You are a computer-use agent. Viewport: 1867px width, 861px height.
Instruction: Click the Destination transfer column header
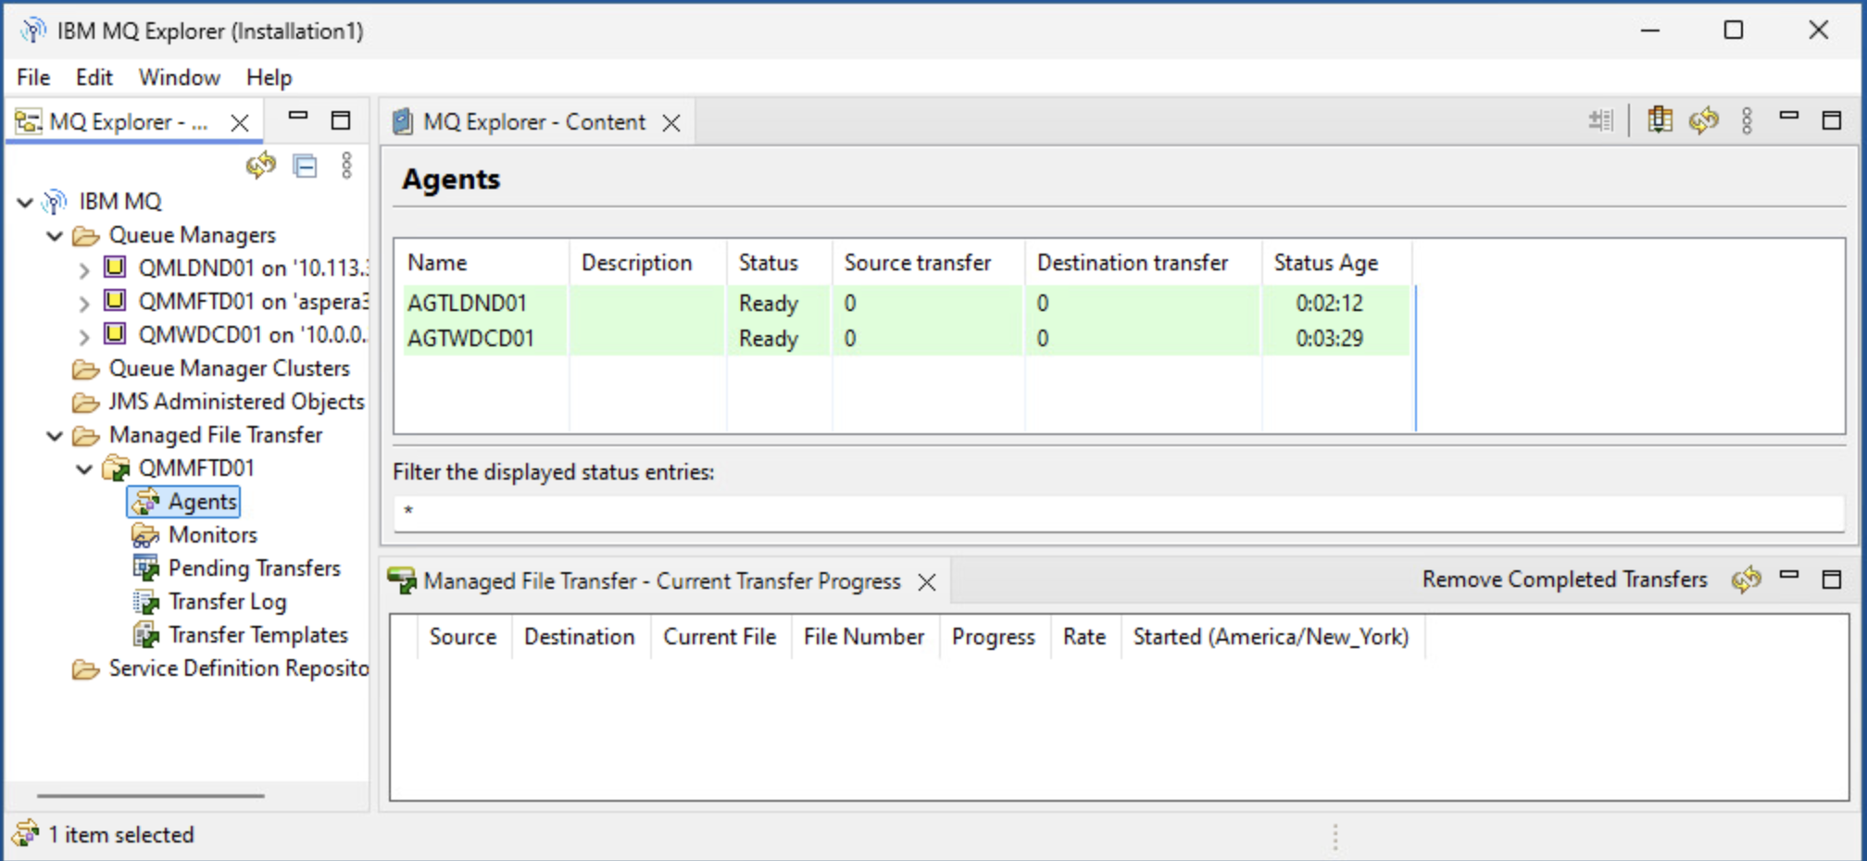[x=1144, y=263]
